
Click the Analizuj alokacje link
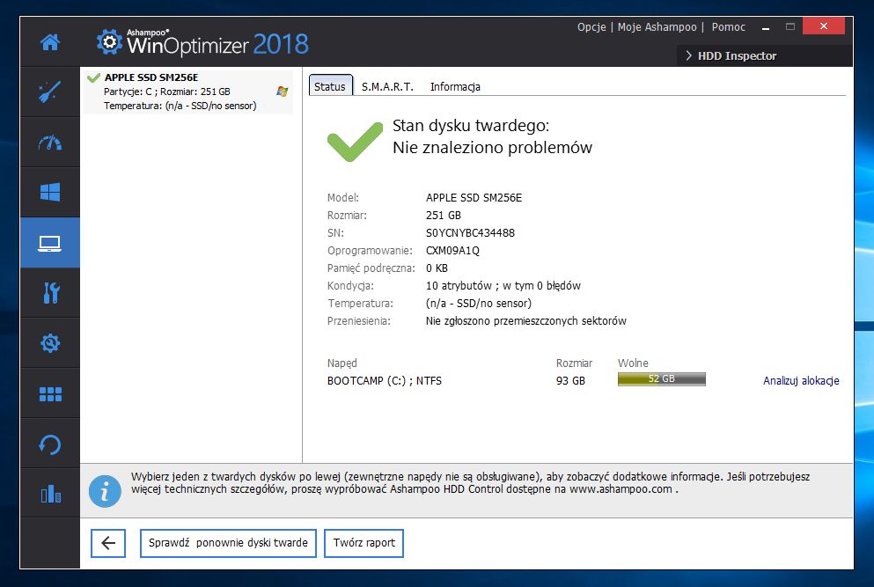(x=801, y=381)
